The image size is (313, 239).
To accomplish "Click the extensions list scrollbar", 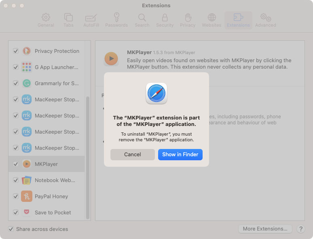I will [x=88, y=158].
